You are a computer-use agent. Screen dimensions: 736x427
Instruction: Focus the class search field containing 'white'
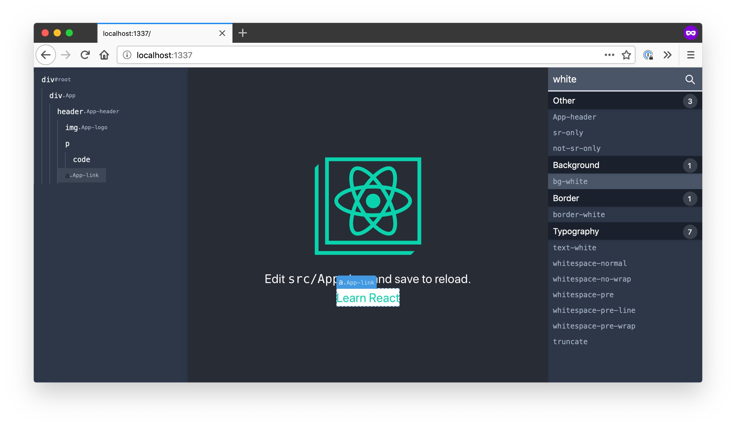point(625,79)
